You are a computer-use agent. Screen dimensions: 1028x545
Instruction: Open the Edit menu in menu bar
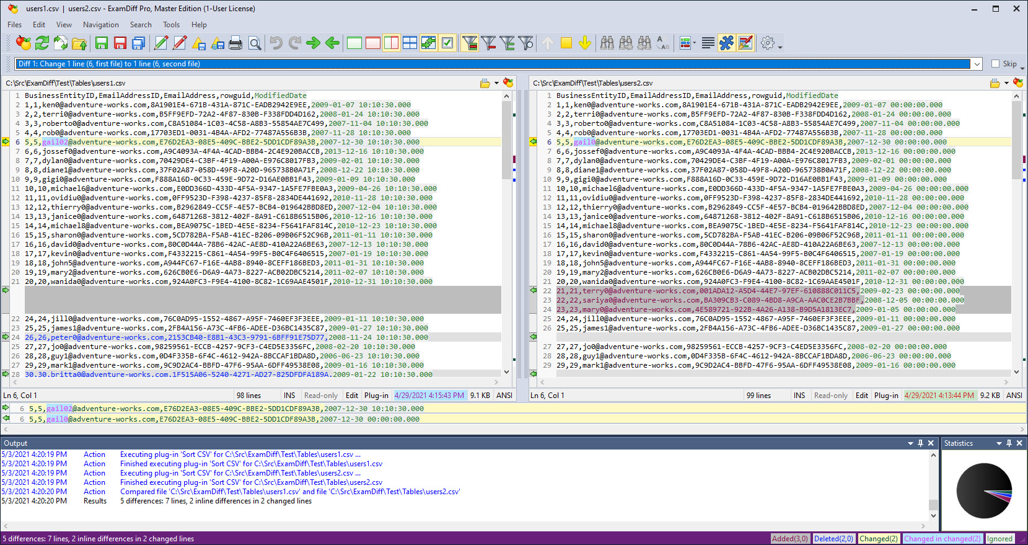point(39,25)
